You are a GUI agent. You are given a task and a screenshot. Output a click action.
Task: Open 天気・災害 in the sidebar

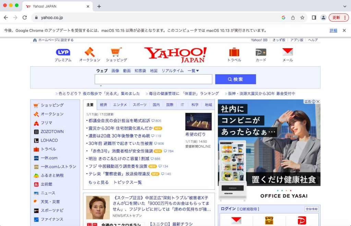[x=50, y=202]
